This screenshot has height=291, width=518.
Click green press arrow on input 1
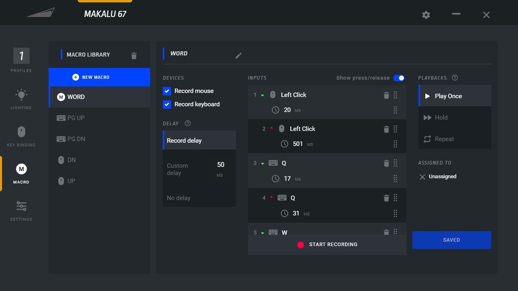click(263, 95)
